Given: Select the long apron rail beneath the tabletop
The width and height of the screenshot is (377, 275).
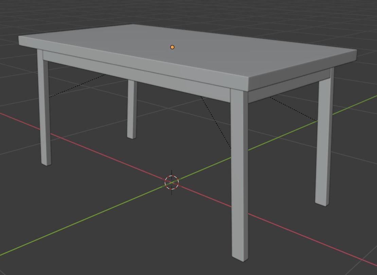Looking at the screenshot, I should pyautogui.click(x=136, y=77).
